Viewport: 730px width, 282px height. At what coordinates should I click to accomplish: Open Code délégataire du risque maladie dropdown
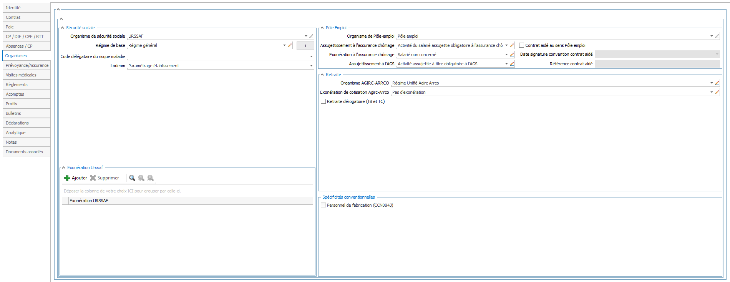[x=311, y=56]
